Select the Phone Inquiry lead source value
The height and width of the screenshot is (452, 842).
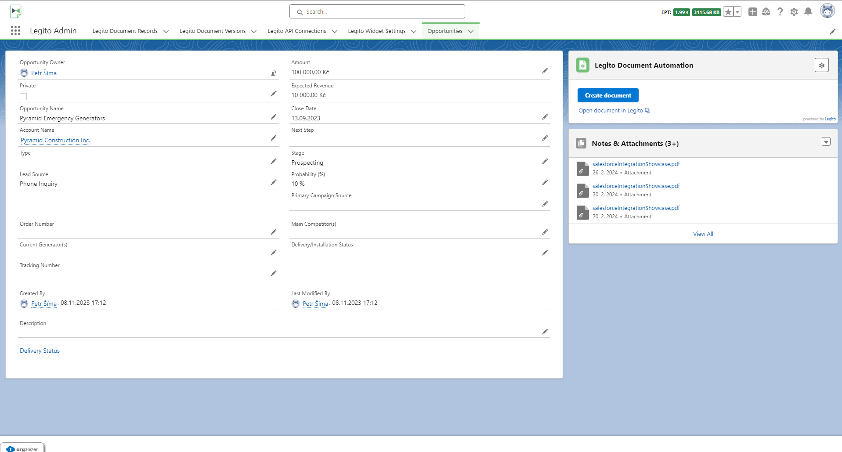(39, 184)
